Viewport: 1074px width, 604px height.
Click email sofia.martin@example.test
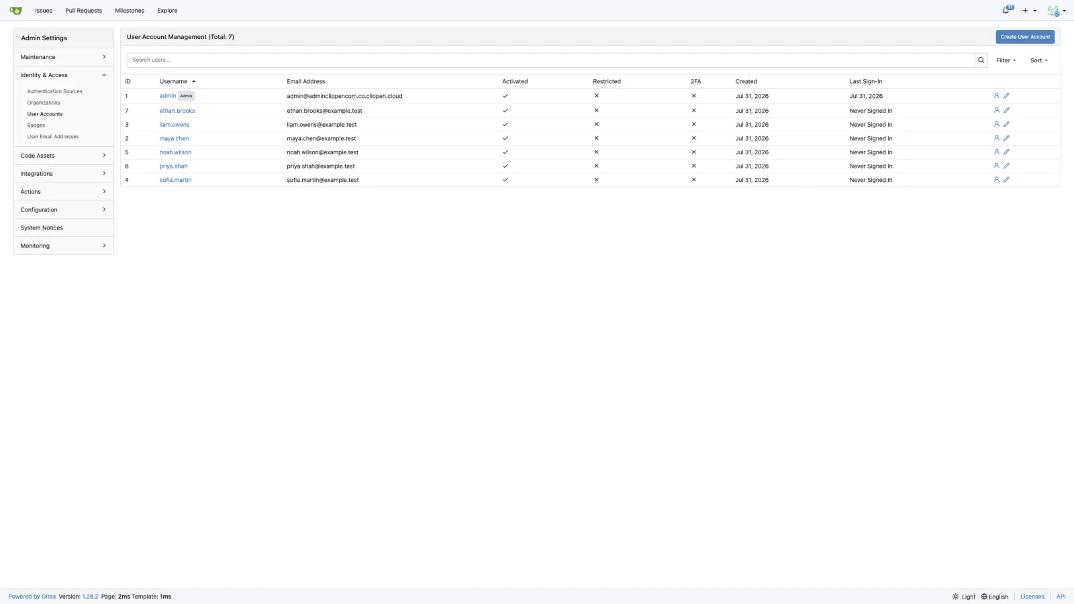click(x=323, y=180)
